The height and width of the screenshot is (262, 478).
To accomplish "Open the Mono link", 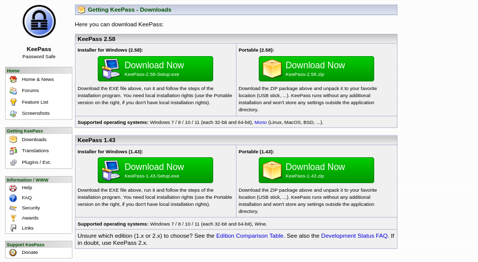I will [x=260, y=122].
